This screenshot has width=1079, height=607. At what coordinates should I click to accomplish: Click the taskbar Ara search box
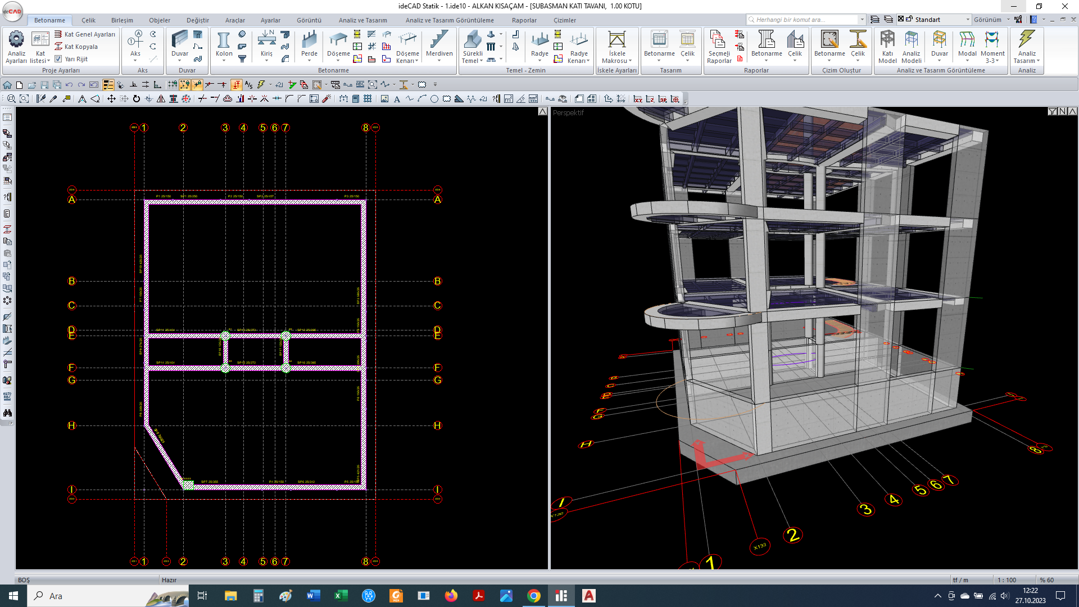pos(108,596)
